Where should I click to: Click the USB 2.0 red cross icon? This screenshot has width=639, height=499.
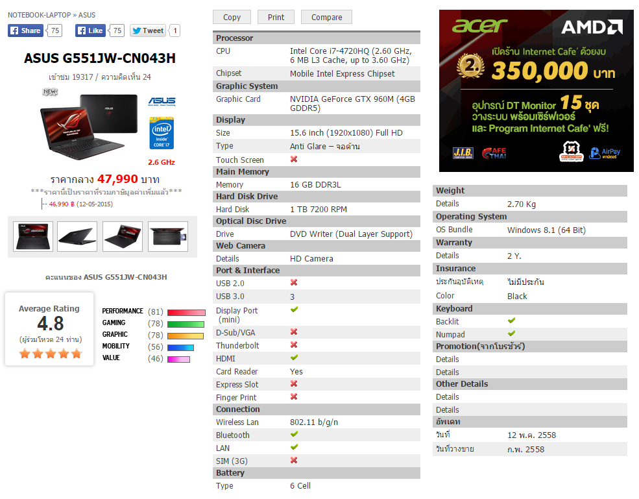(294, 282)
